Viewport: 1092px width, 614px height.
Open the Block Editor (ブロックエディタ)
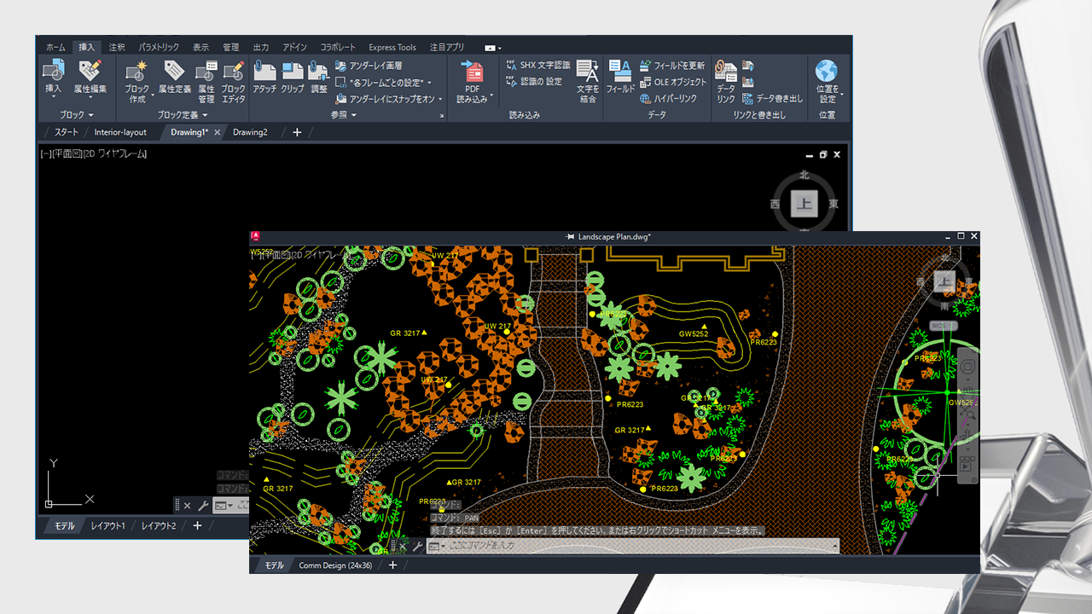point(235,81)
